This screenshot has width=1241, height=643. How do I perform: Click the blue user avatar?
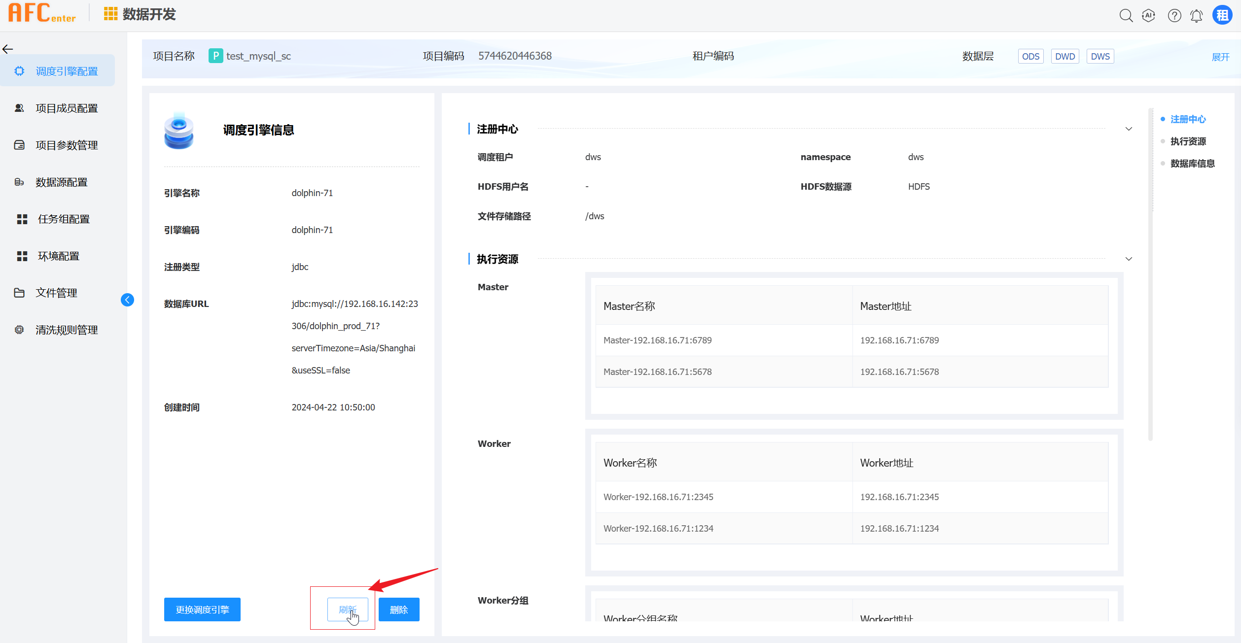[x=1222, y=16]
